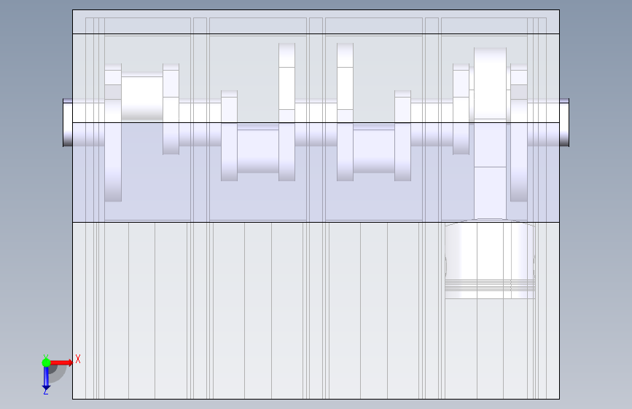Viewport: 632px width, 409px height.
Task: Click the crankshaft end protruding on the right
Action: point(564,122)
